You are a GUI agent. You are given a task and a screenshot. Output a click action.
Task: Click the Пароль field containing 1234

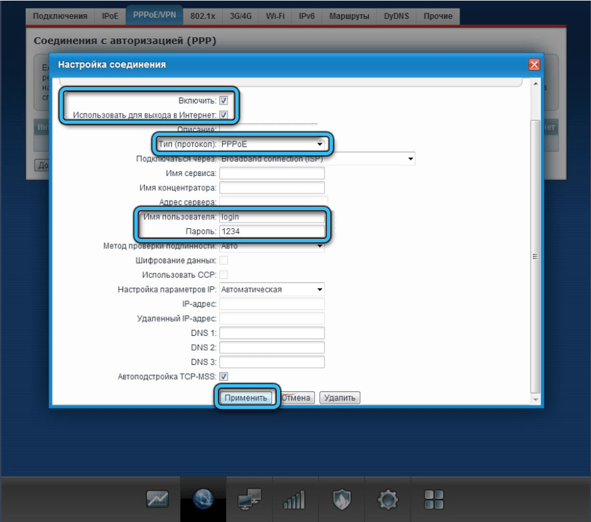271,231
